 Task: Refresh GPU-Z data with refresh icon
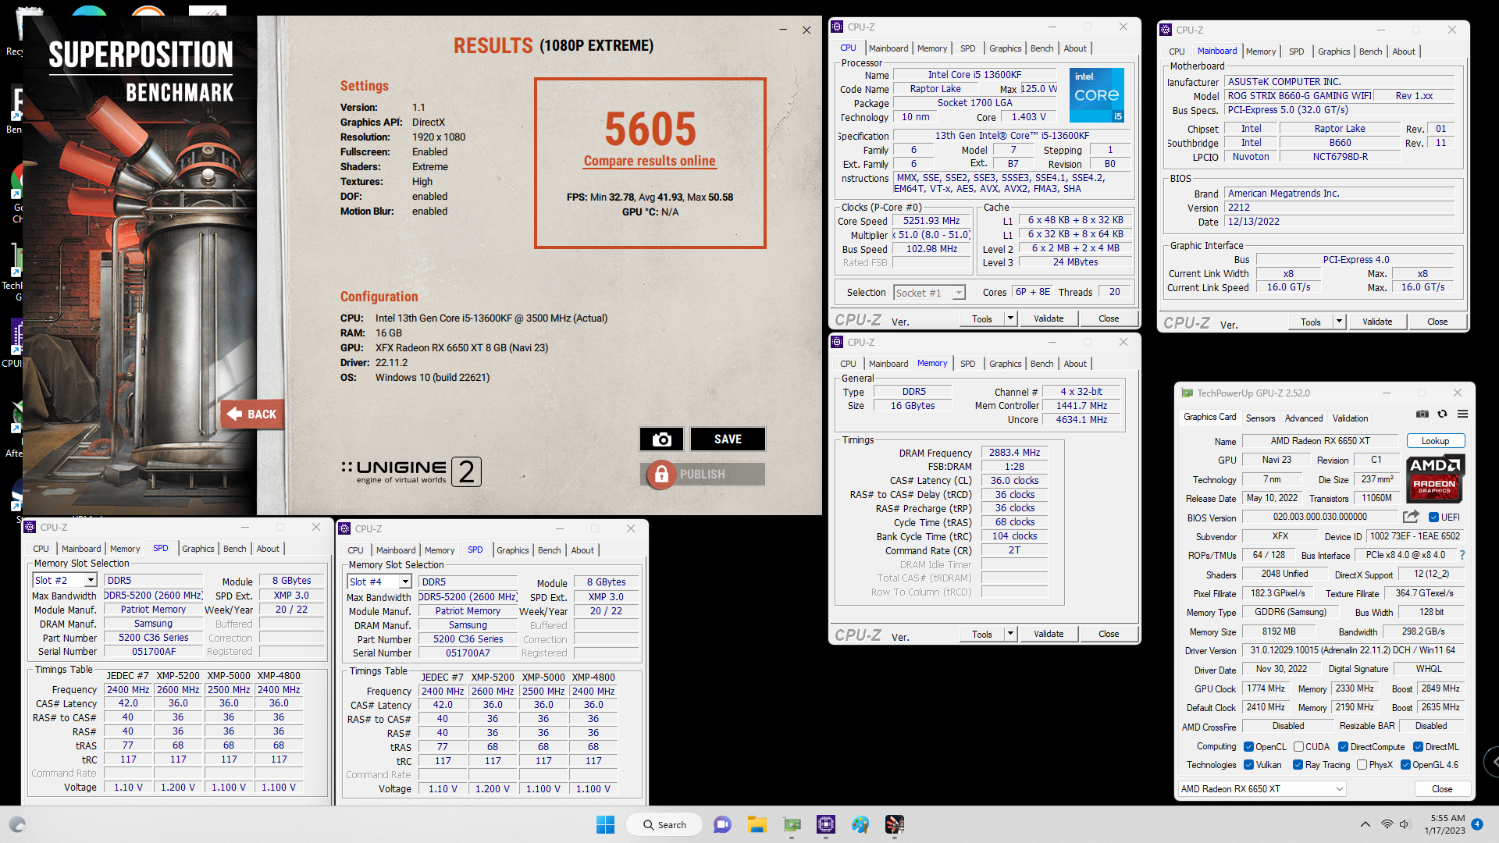coord(1443,414)
